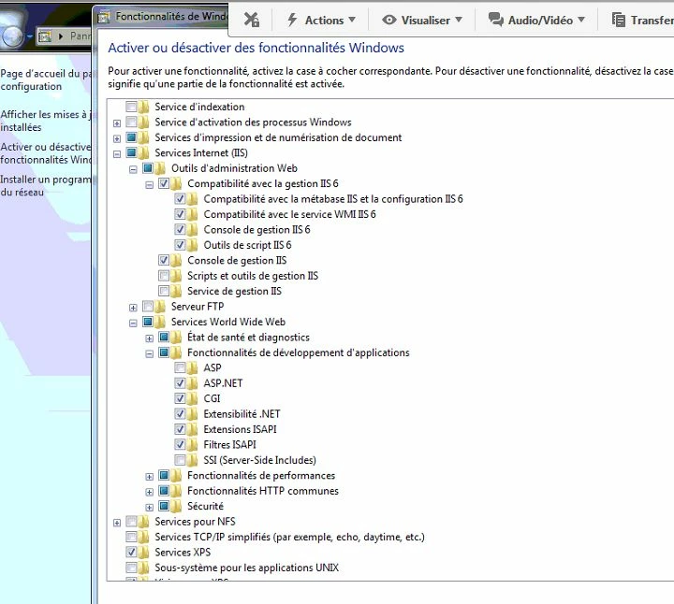Click the CGI folder icon
The width and height of the screenshot is (674, 604).
click(x=192, y=399)
